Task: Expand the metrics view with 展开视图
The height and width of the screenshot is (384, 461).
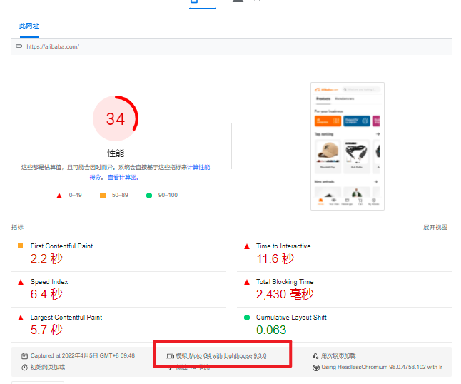Action: click(435, 227)
